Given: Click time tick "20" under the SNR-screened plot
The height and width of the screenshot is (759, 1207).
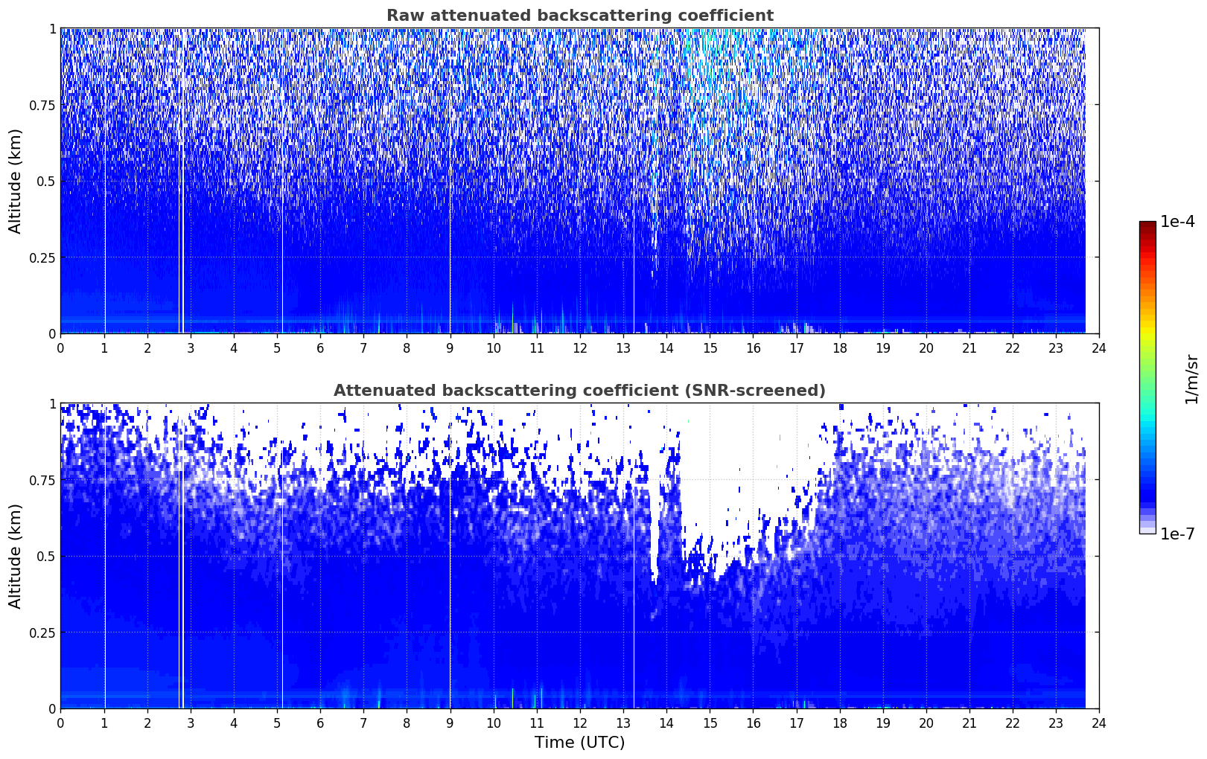Looking at the screenshot, I should (926, 723).
